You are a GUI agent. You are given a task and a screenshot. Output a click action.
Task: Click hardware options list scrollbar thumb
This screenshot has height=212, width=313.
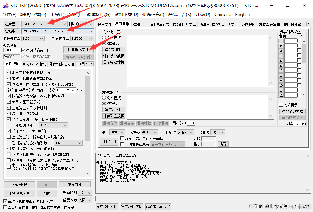pyautogui.click(x=88, y=108)
